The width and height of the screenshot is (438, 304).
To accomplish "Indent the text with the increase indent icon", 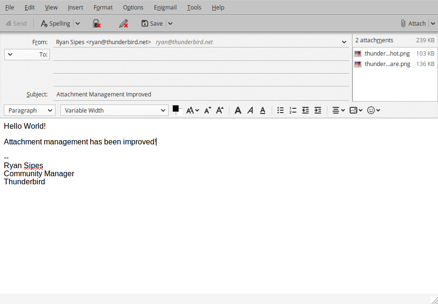I will point(318,110).
